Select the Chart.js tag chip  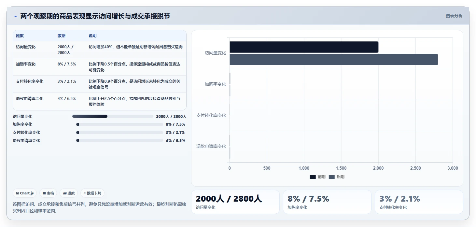coord(25,193)
